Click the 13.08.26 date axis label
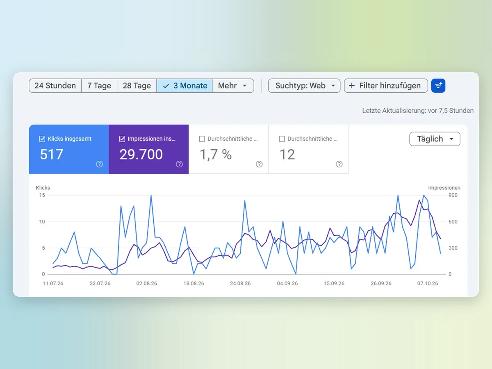This screenshot has height=369, width=492. [194, 283]
